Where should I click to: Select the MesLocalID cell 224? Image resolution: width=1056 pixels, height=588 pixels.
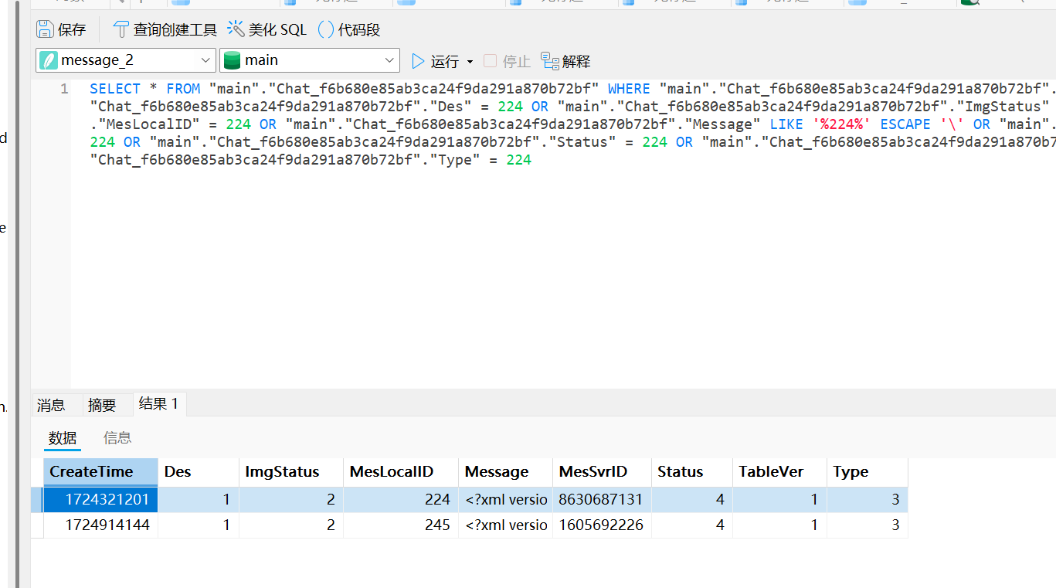click(x=401, y=500)
